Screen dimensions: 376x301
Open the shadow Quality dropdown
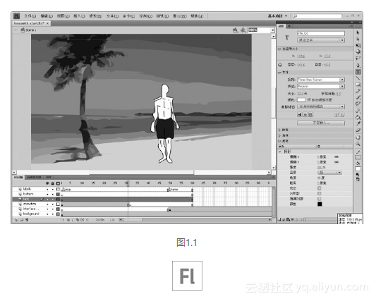click(x=329, y=173)
